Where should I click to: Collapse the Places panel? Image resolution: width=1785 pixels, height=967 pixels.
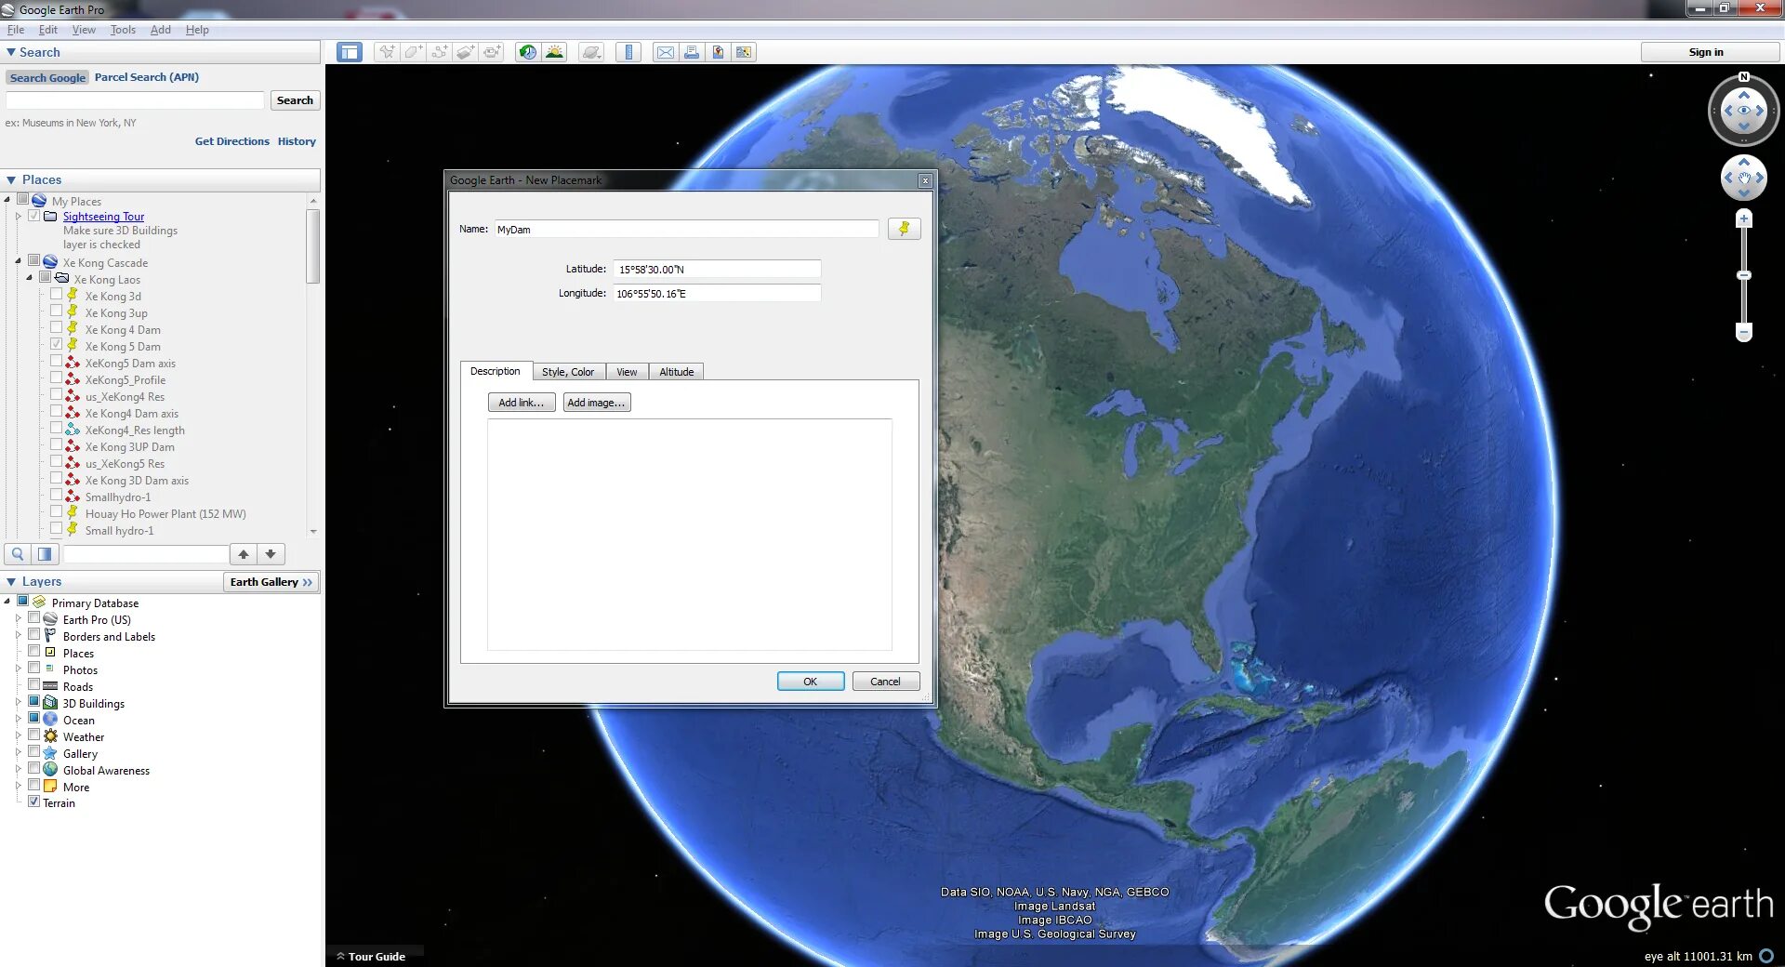point(11,179)
